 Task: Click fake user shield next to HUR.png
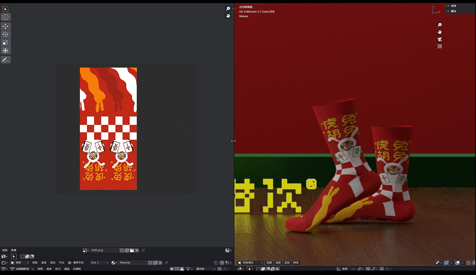pos(122,251)
